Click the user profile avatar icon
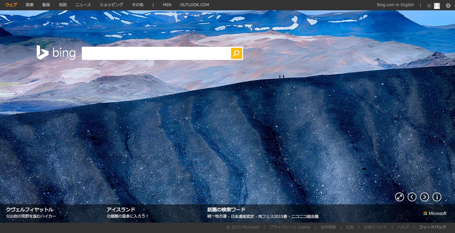 (x=437, y=6)
